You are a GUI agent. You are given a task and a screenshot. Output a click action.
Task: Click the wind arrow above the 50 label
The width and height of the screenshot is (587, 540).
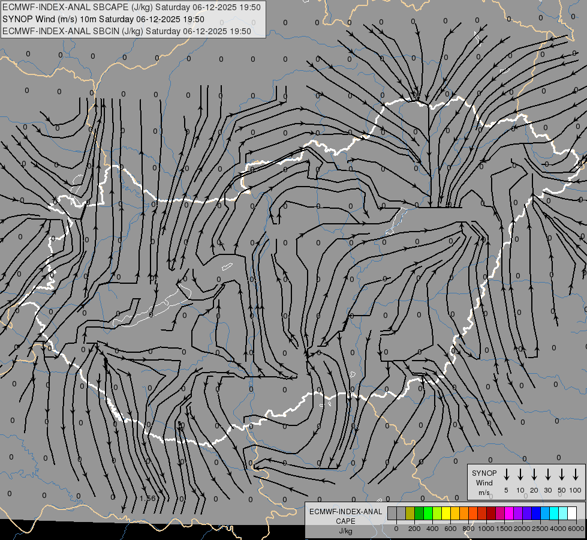pyautogui.click(x=562, y=475)
